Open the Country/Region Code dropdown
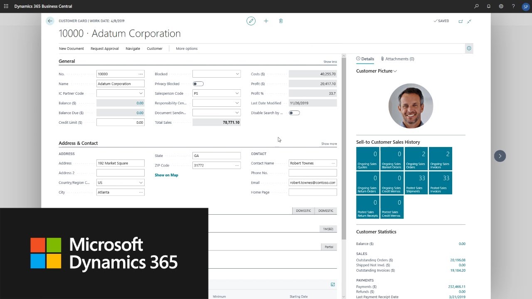Image resolution: width=532 pixels, height=299 pixels. click(141, 183)
